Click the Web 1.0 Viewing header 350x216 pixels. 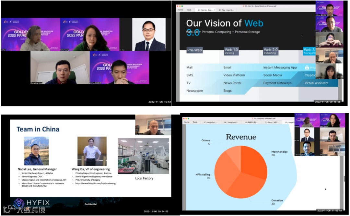(x=231, y=51)
